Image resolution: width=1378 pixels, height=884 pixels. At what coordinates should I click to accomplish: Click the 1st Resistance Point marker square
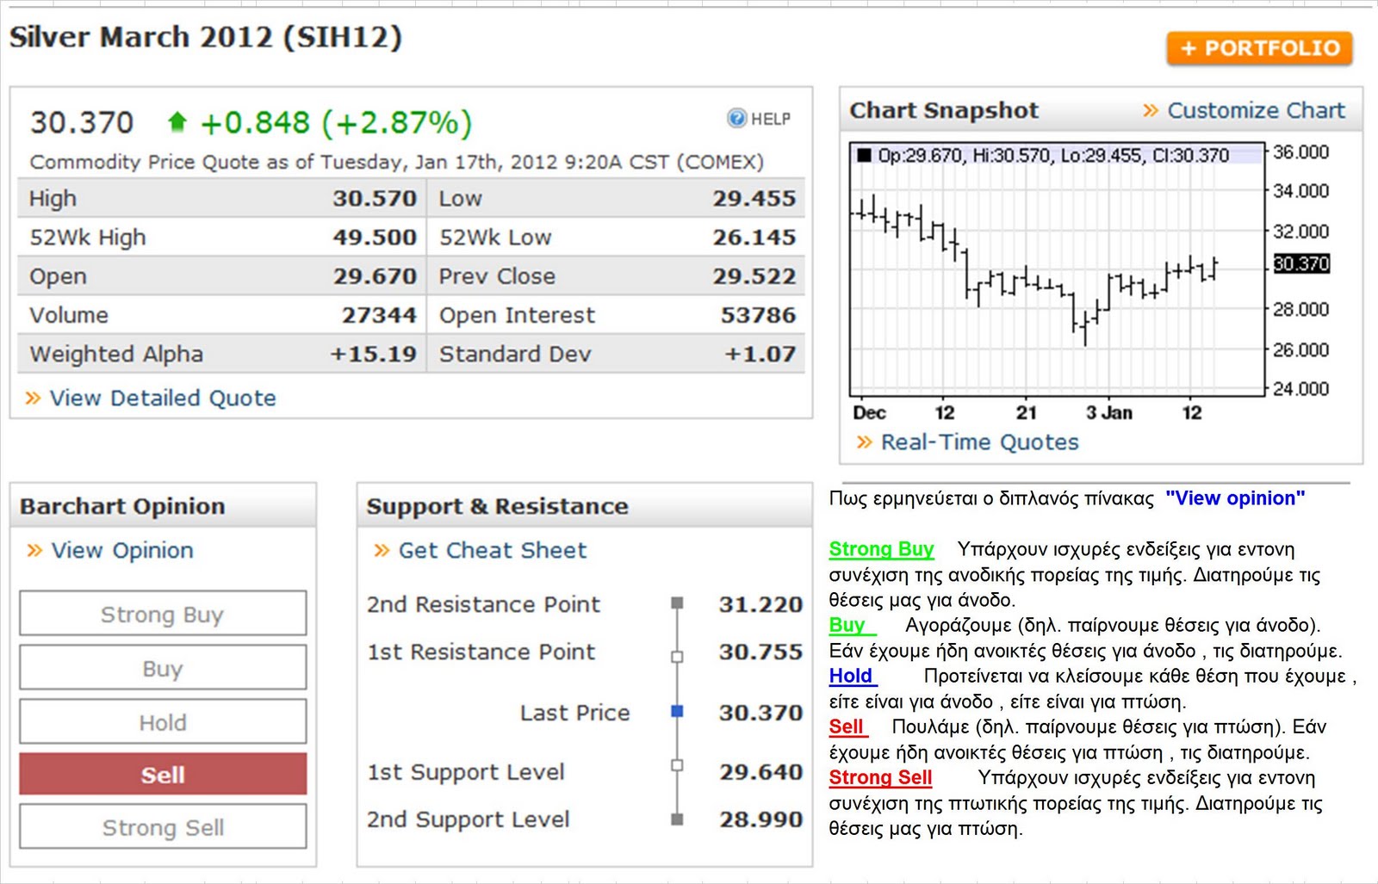[x=677, y=657]
